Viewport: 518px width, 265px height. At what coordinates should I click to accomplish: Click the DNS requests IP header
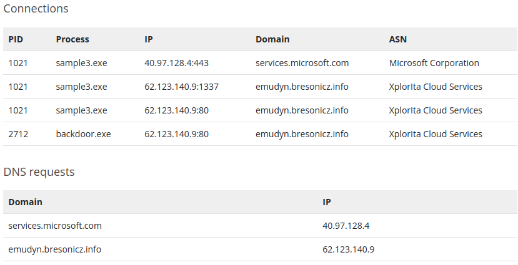pos(327,202)
